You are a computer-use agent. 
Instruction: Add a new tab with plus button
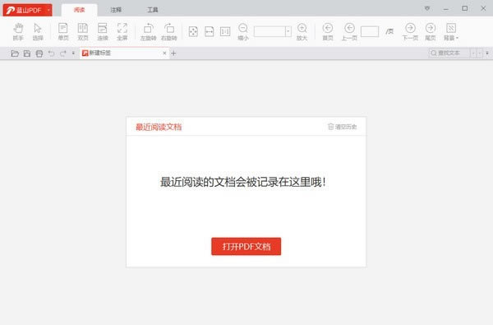[173, 53]
